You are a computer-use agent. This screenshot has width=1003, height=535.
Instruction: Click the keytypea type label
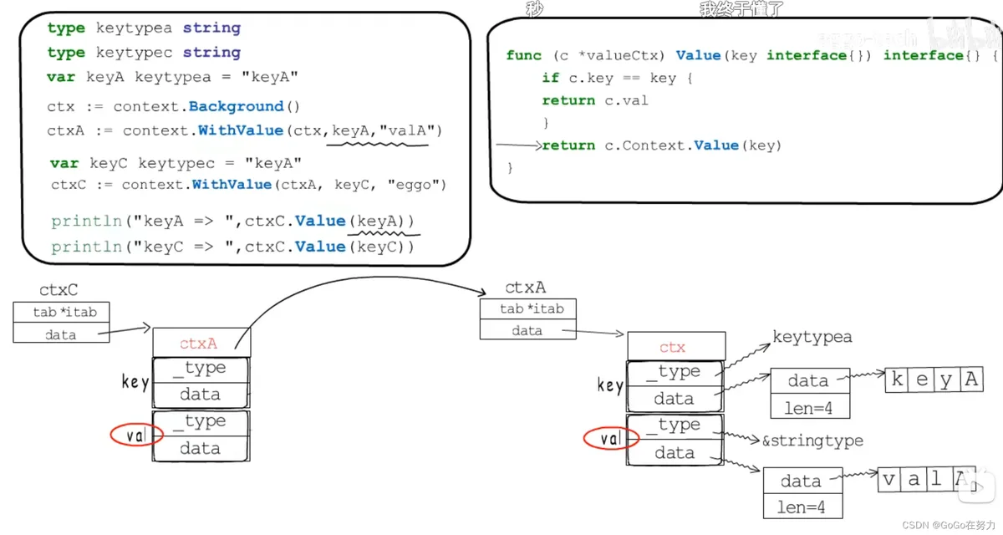[812, 337]
